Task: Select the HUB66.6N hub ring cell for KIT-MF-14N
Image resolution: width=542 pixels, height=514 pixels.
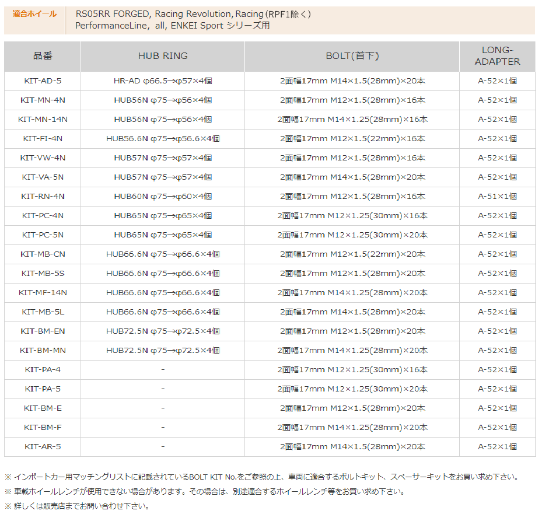Action: pyautogui.click(x=163, y=293)
